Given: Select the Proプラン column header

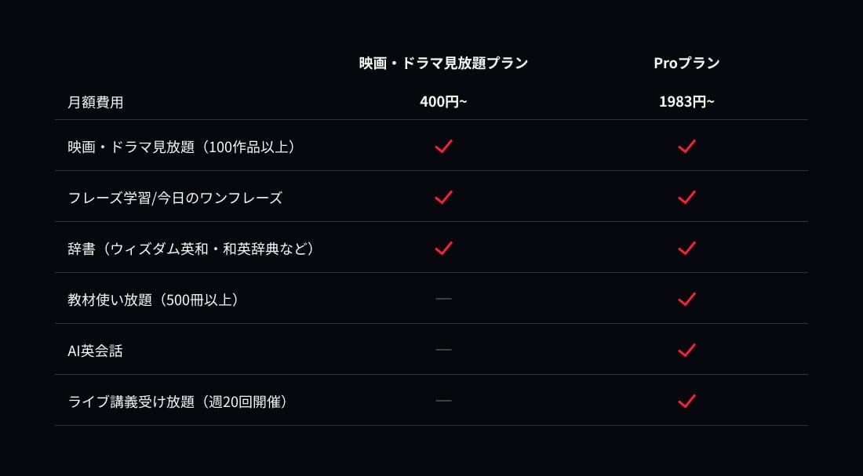Looking at the screenshot, I should click(686, 64).
